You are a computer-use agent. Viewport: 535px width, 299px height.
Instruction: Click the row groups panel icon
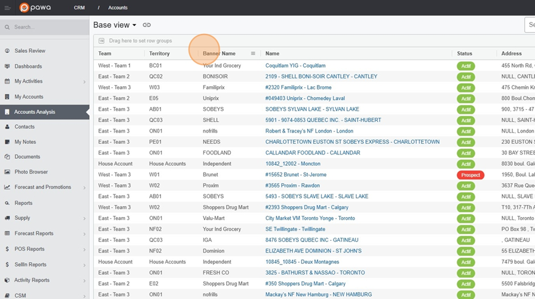101,40
